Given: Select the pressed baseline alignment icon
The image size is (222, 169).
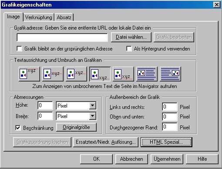Looking at the screenshot, I should 100,74.
